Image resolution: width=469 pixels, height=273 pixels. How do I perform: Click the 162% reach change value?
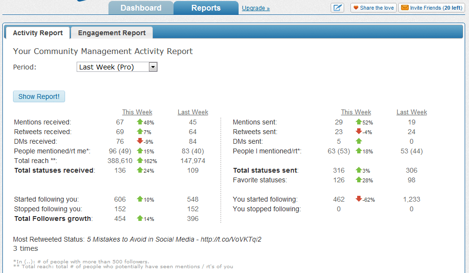click(150, 161)
